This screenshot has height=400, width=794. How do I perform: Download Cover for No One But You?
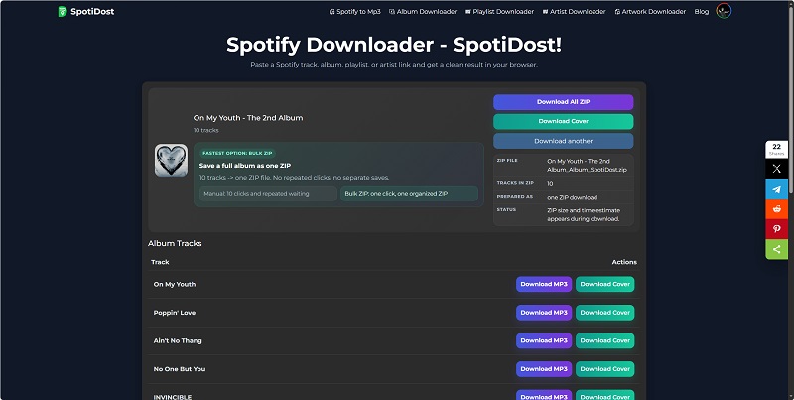tap(605, 369)
